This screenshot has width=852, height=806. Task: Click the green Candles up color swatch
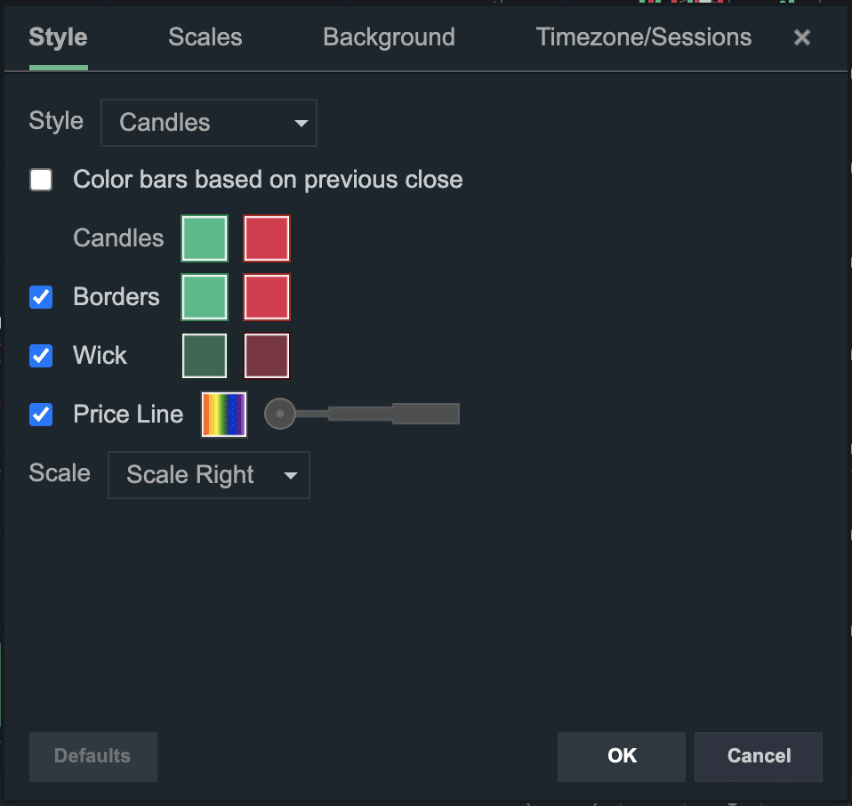point(205,238)
